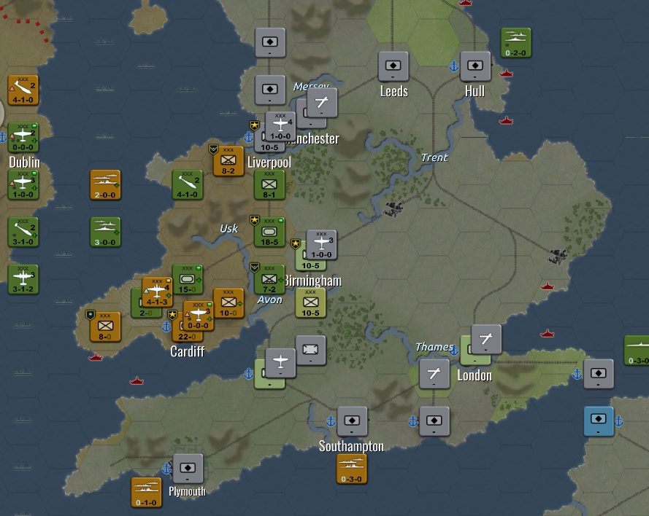Click the chevron badge on 8-2 infantry

[213, 149]
